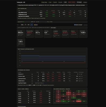Screen dimensions: 106x107
Task: Click the Trading Bot - A/B page title
Action: pos(21,2)
